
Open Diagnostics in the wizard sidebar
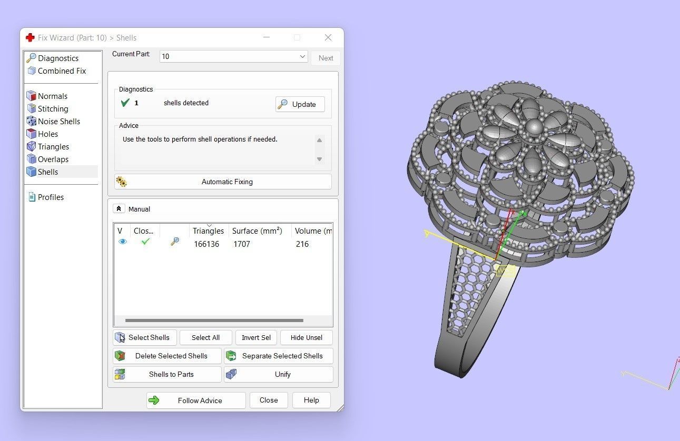58,58
